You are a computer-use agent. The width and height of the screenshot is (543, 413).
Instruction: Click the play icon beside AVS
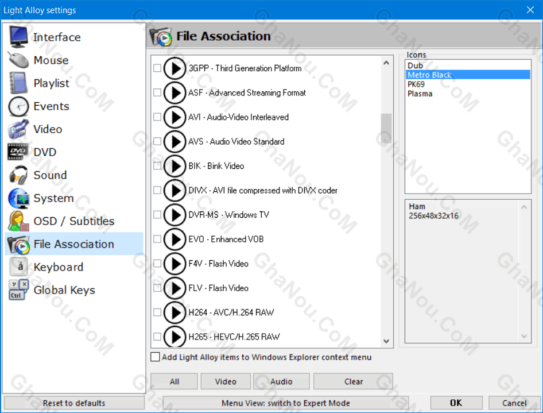click(175, 141)
